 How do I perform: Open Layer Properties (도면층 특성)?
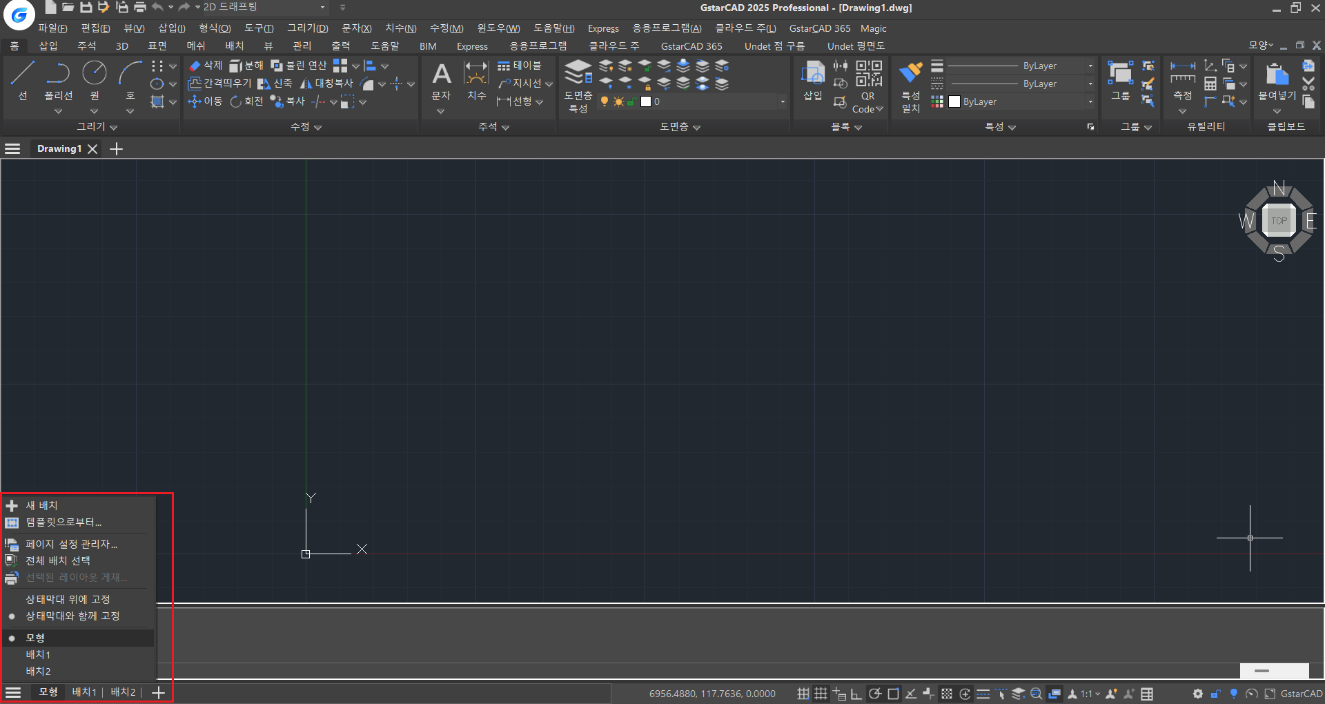click(x=578, y=86)
